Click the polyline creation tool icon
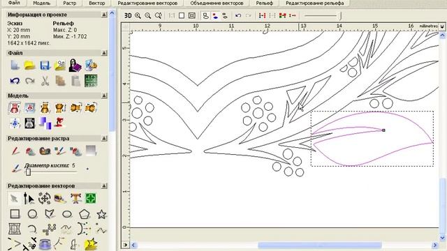Image resolution: width=447 pixels, height=251 pixels. [x=50, y=214]
